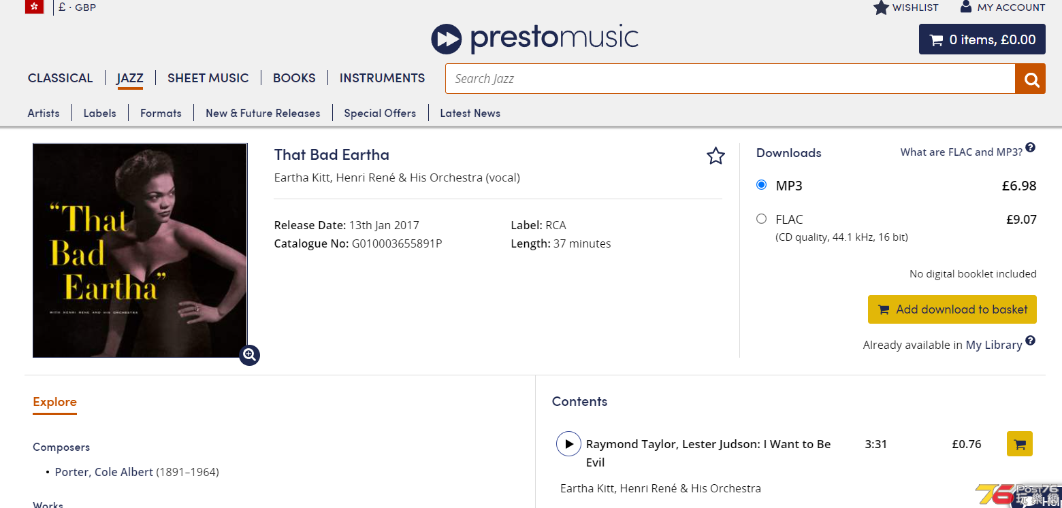The width and height of the screenshot is (1062, 508).
Task: Click the Wishlist star icon in header
Action: pos(881,7)
